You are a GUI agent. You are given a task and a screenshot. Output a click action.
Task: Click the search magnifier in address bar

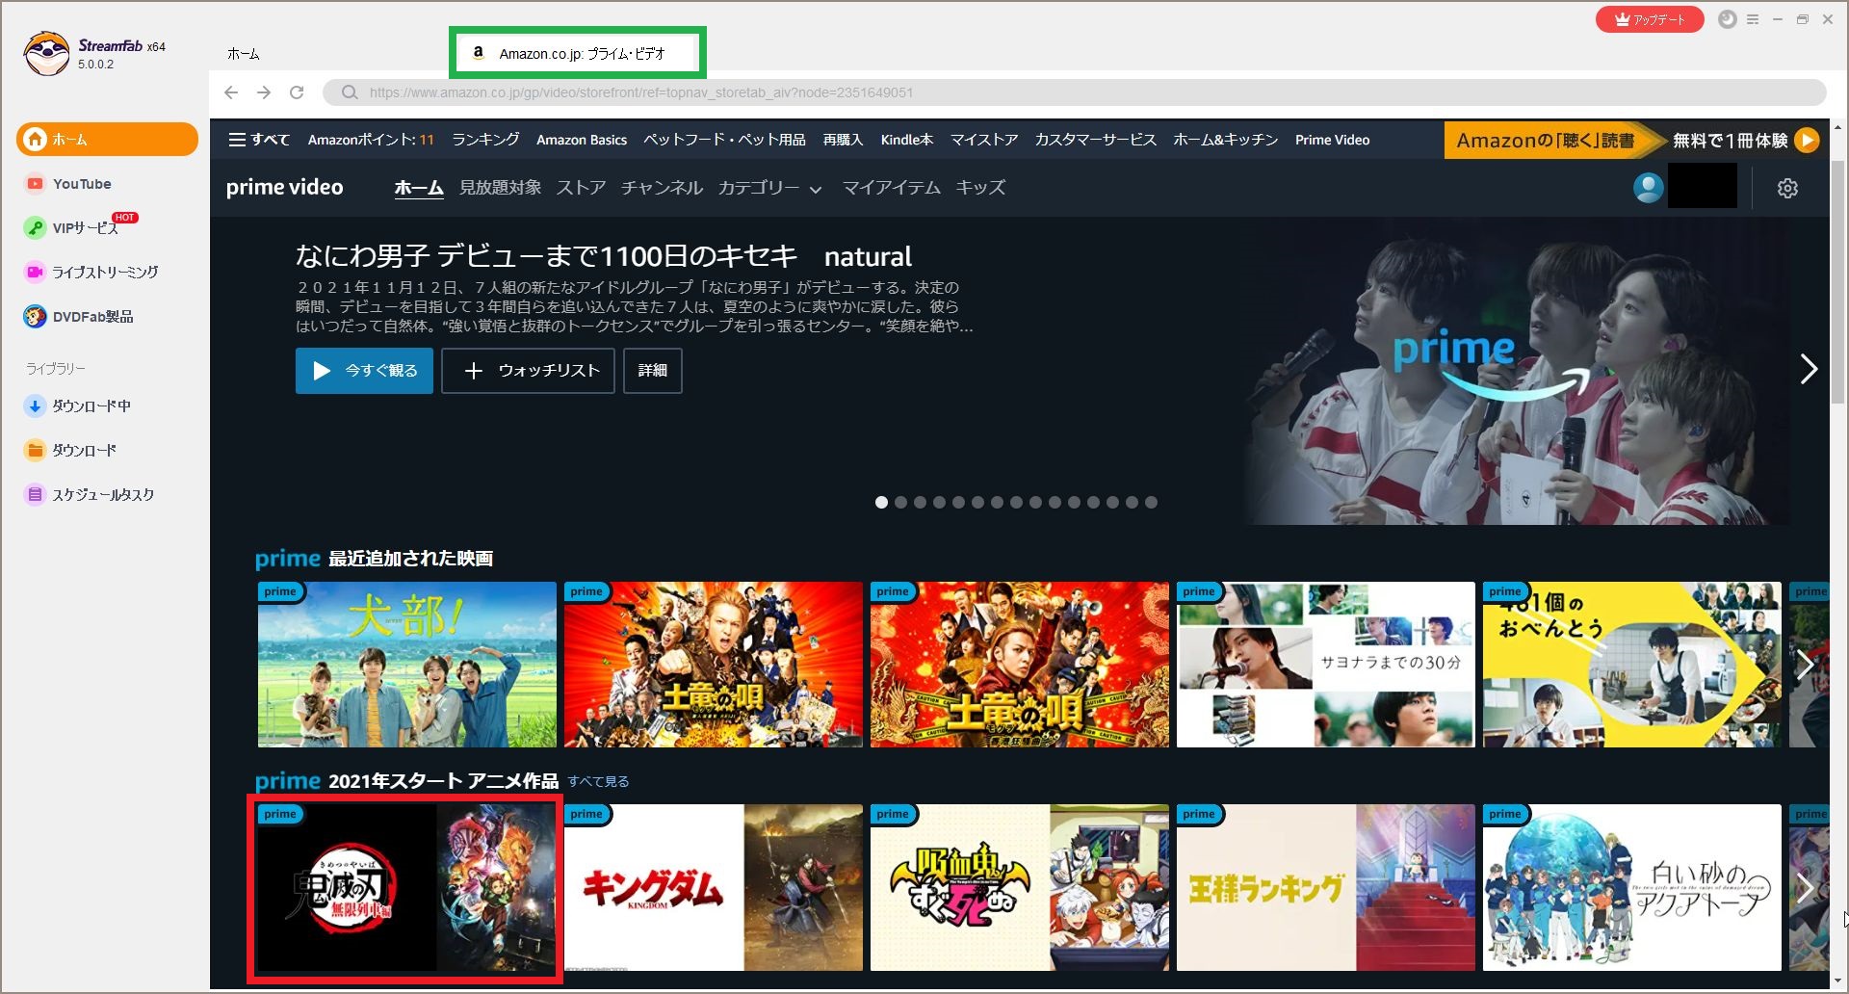350,92
